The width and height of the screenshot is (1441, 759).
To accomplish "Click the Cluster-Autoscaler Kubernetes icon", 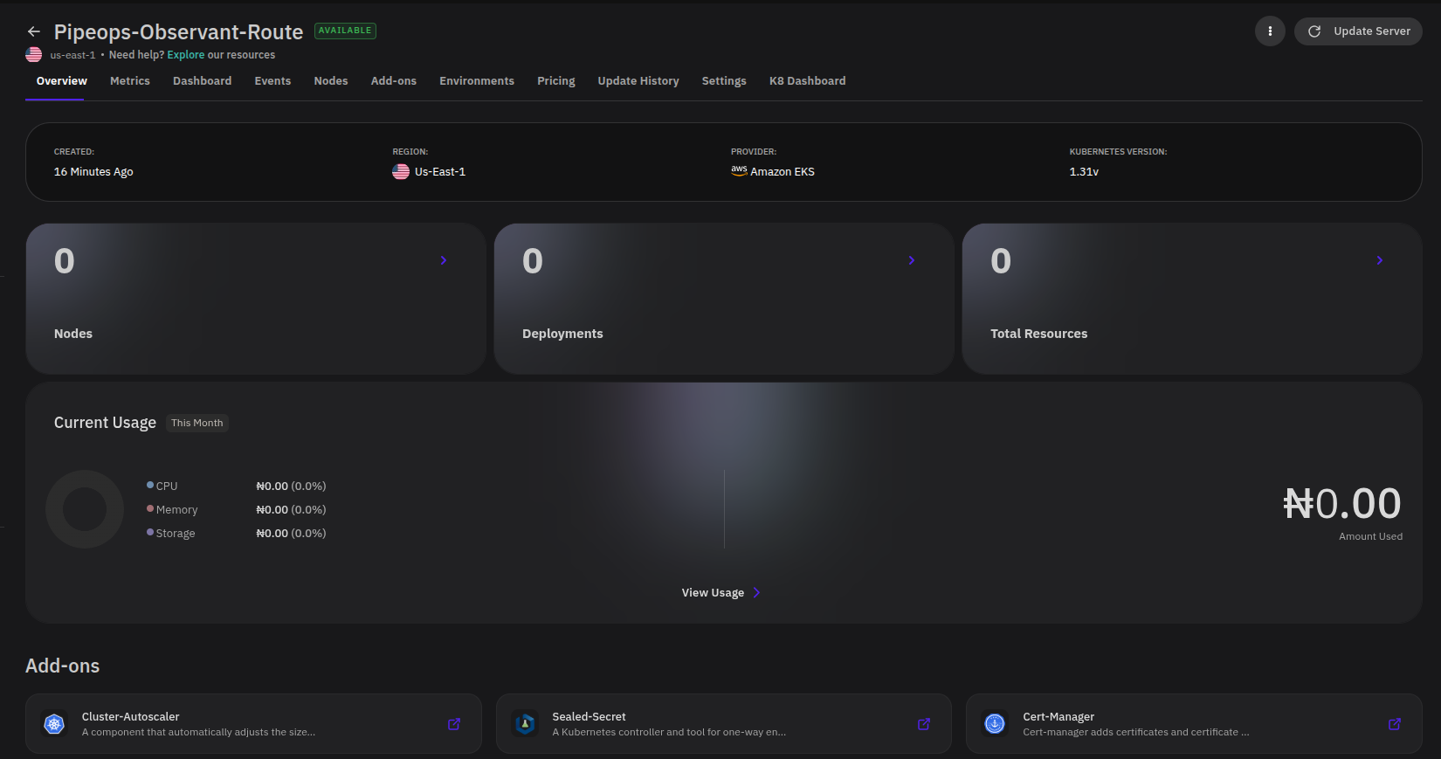I will click(54, 724).
